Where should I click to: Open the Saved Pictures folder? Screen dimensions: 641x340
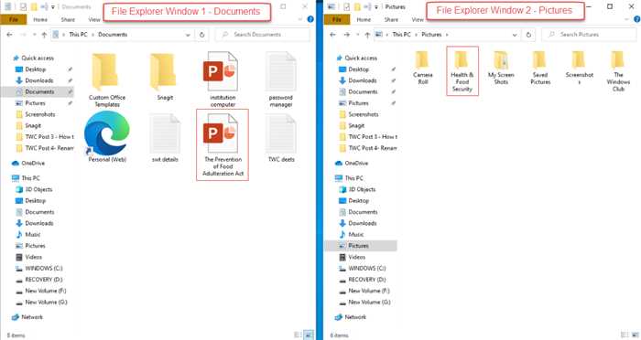(x=540, y=69)
